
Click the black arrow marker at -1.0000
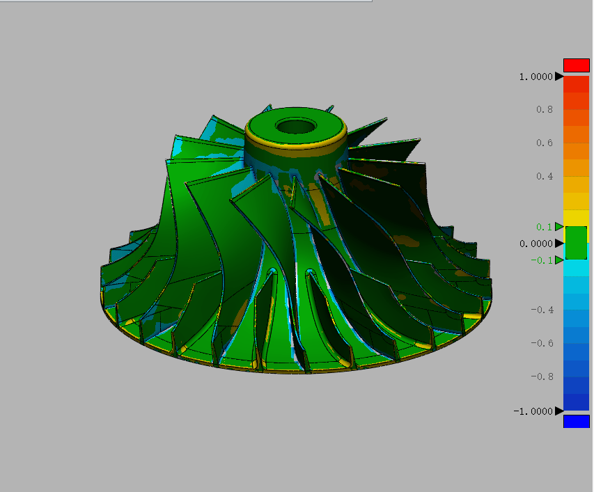tap(558, 411)
